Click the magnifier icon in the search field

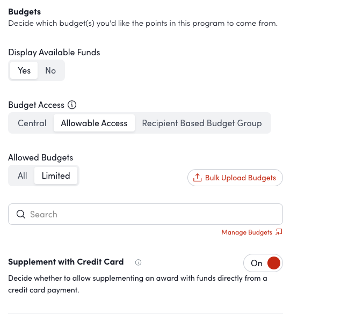(x=21, y=214)
